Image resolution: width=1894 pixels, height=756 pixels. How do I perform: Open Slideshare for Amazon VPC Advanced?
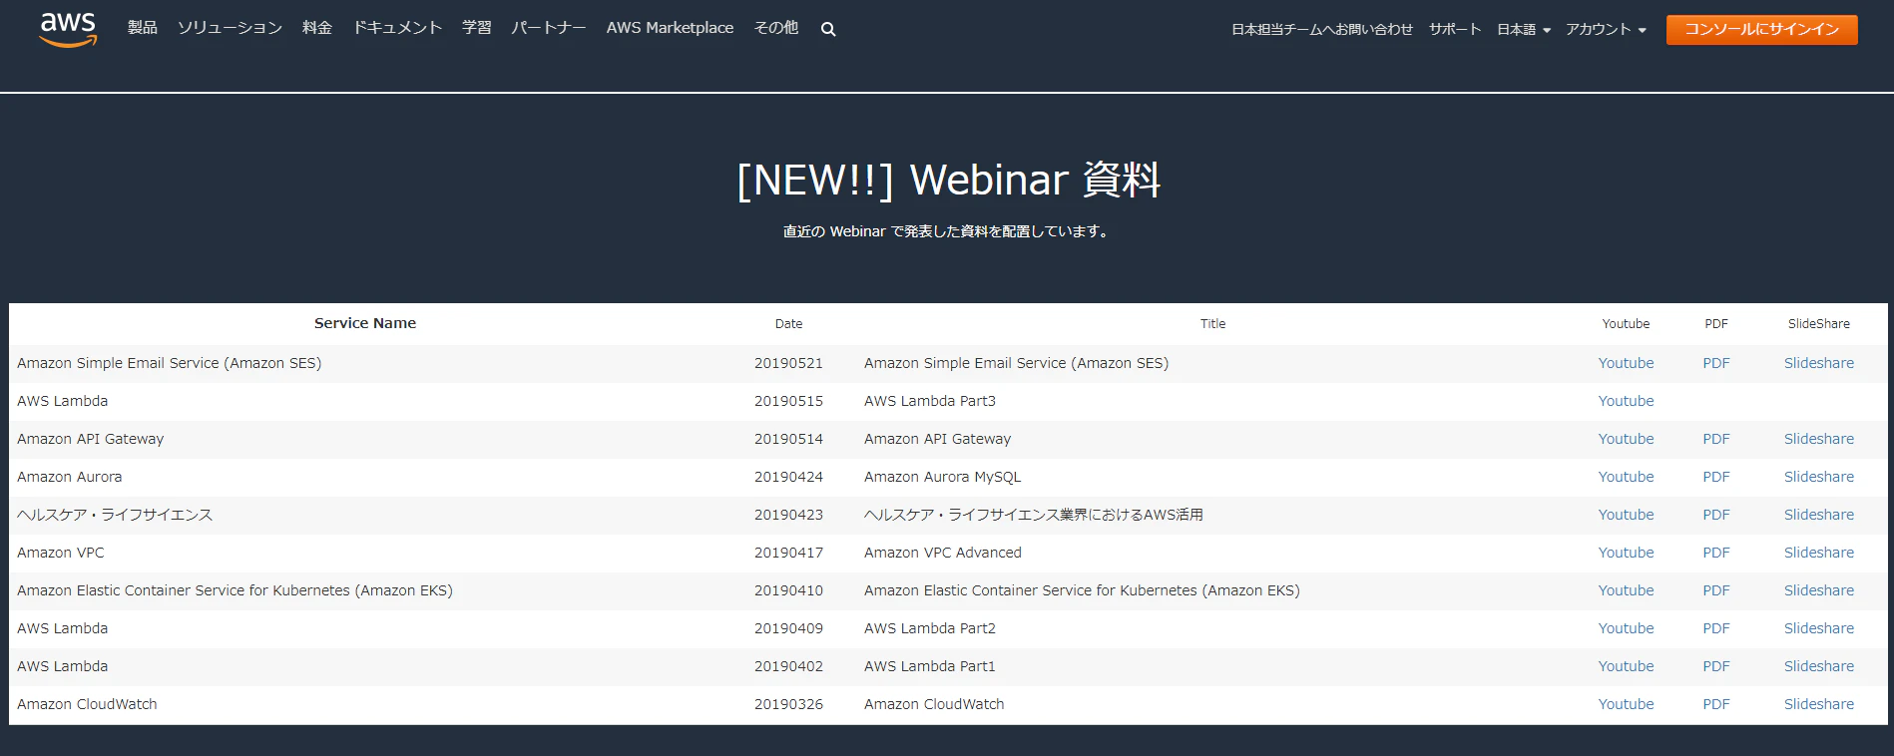tap(1819, 553)
